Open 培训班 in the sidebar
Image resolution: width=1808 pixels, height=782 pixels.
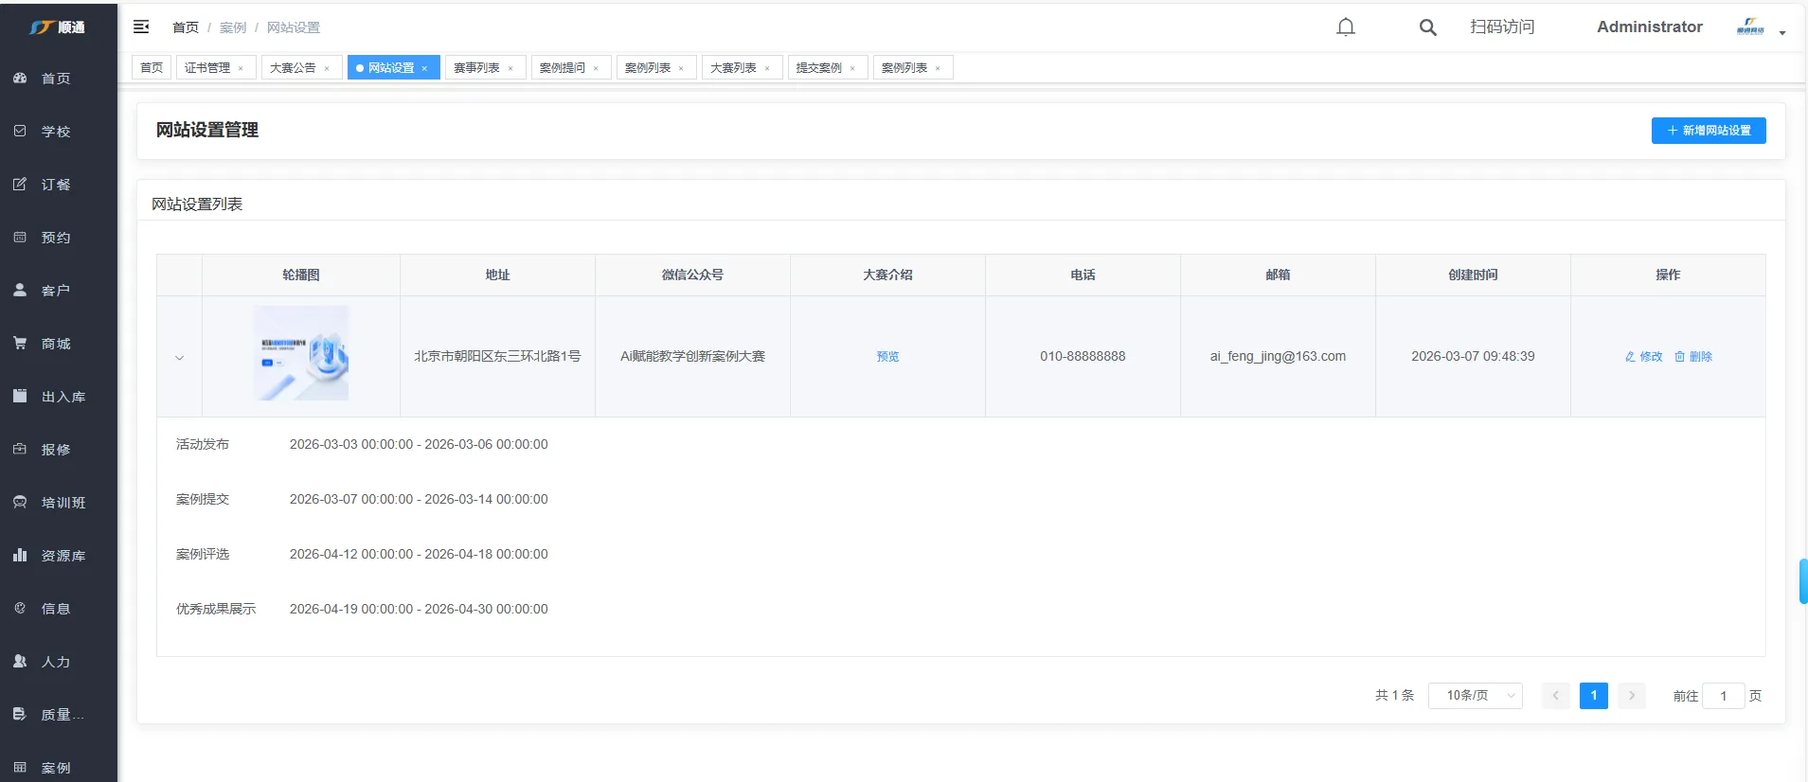pos(63,503)
